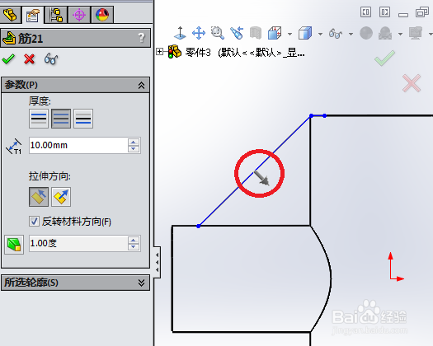Image resolution: width=433 pixels, height=346 pixels.
Task: Cancel with faded red X in viewport corner
Action: click(x=412, y=83)
